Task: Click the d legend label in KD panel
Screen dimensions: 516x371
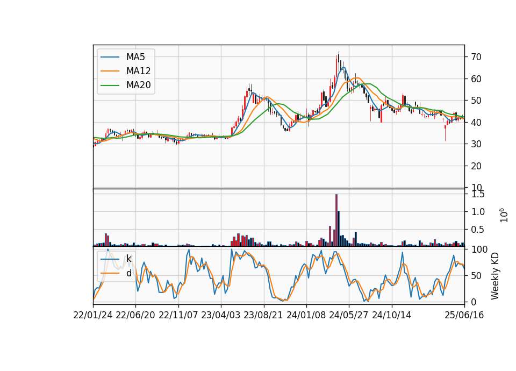Action: (128, 273)
